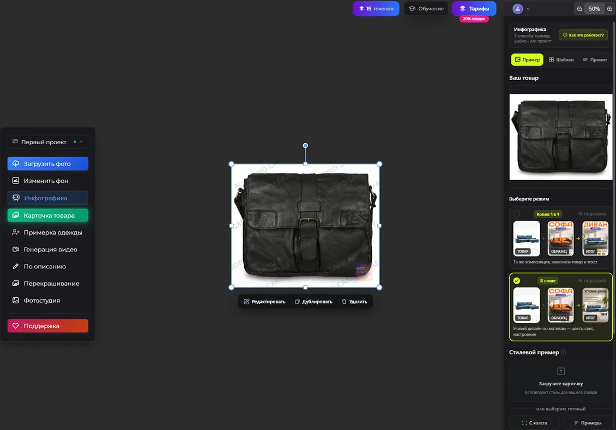
Task: Open Перекрашивание tool
Action: 47,283
